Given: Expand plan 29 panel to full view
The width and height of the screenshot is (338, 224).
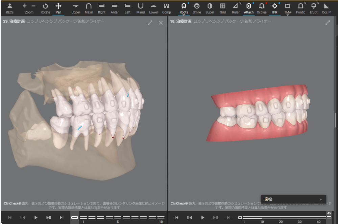Looking at the screenshot, I should [x=150, y=23].
